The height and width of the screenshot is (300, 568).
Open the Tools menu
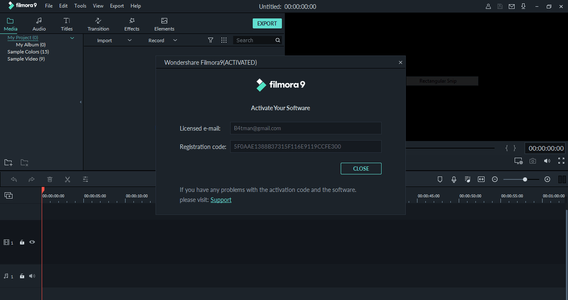coord(80,6)
